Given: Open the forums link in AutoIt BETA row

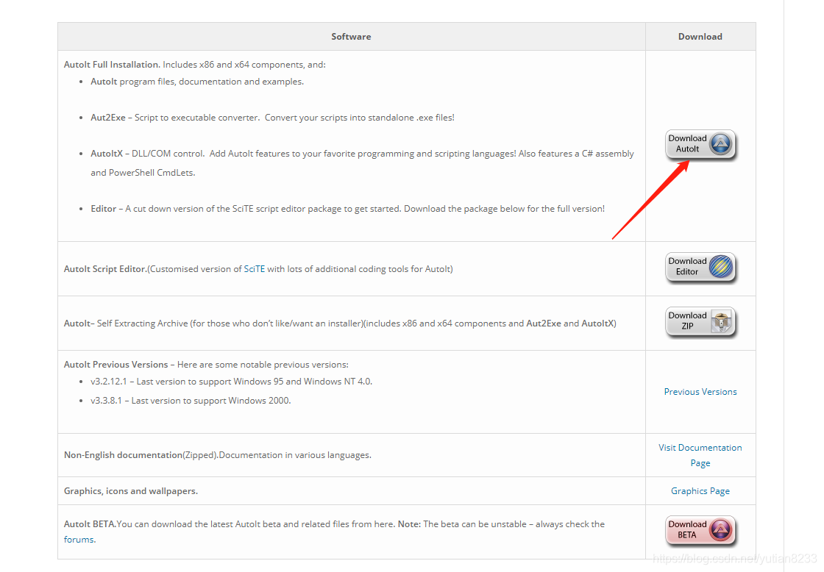Looking at the screenshot, I should click(79, 540).
